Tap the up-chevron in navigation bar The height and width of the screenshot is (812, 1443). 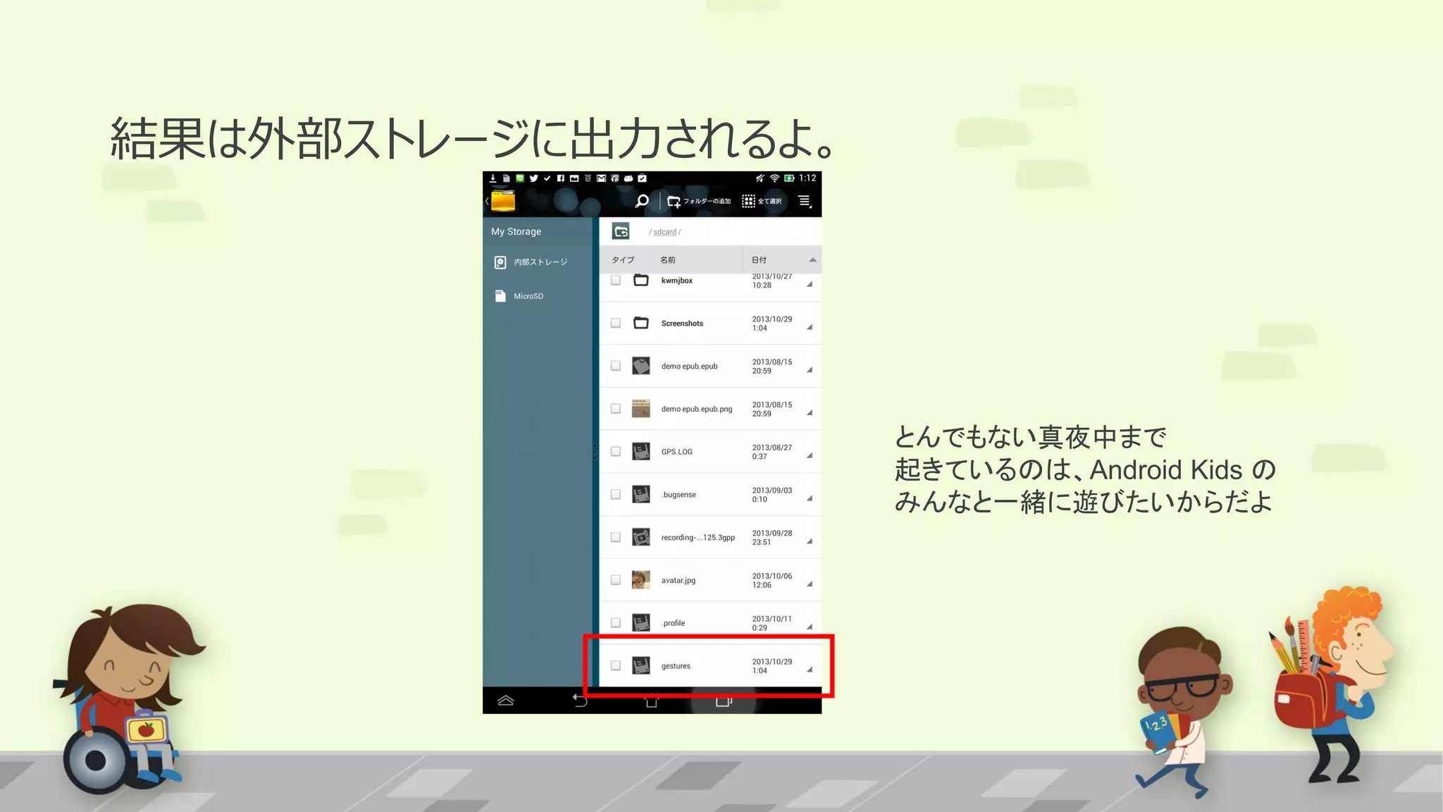coord(506,701)
